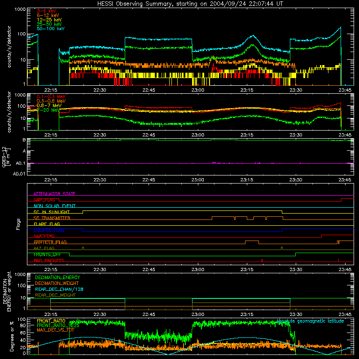Click the GOES-12 vertical axis label
359x359 pixels.
tap(6, 157)
